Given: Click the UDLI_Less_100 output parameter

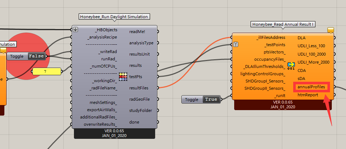Looking at the screenshot, I should tap(311, 46).
